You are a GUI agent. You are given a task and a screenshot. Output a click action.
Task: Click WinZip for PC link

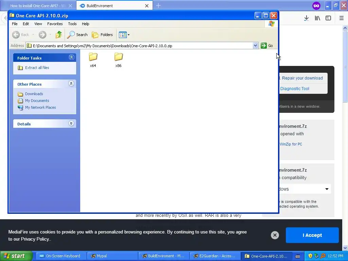click(x=291, y=144)
